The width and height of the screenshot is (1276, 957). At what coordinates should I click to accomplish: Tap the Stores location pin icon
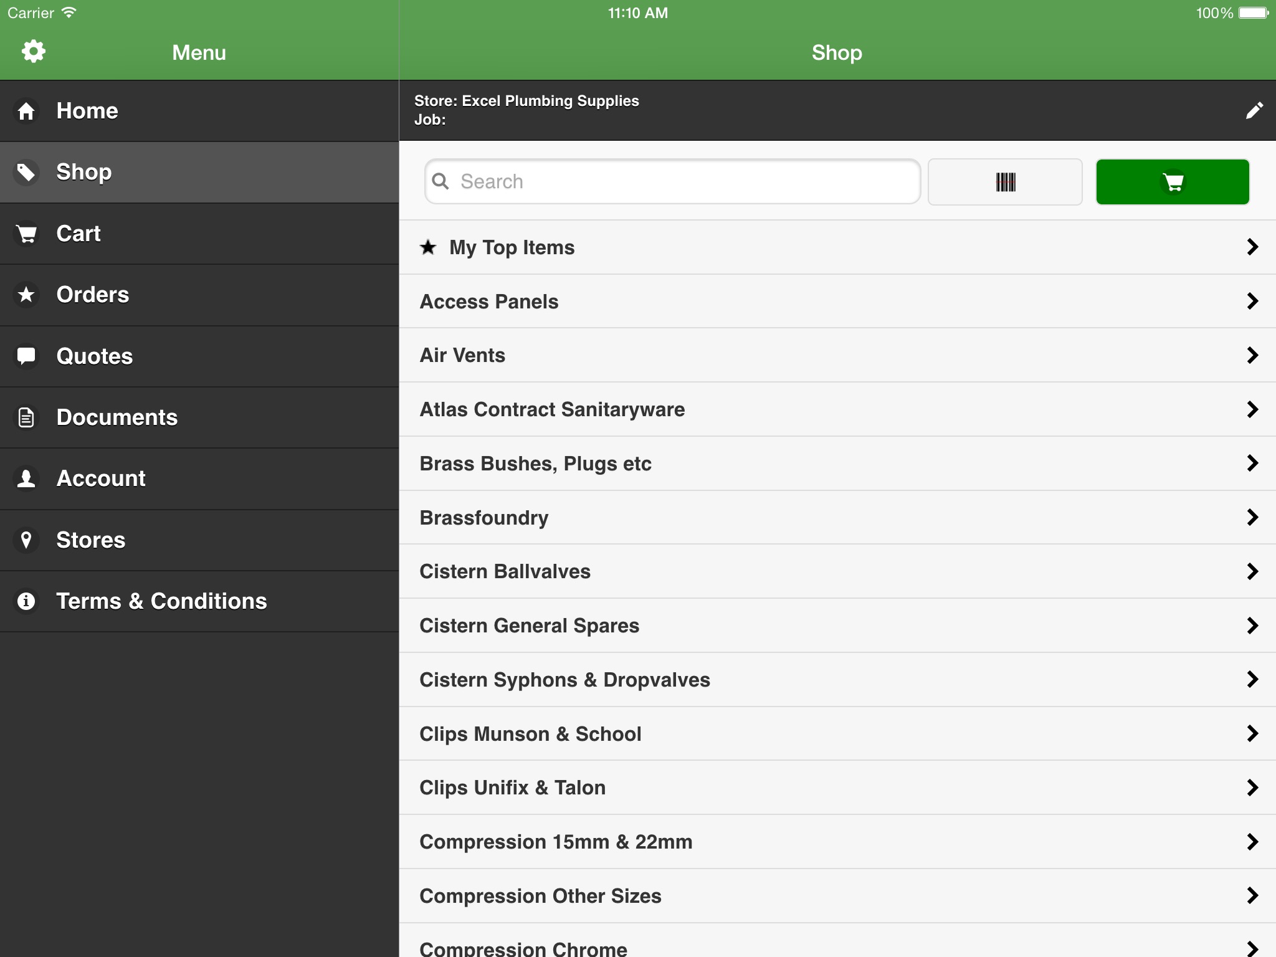coord(26,540)
